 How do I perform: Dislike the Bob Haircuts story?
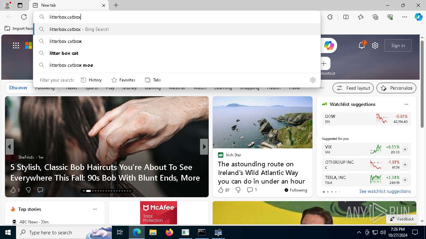tap(28, 190)
